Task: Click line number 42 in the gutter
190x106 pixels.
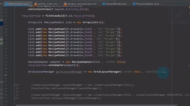Action: pos(6,75)
